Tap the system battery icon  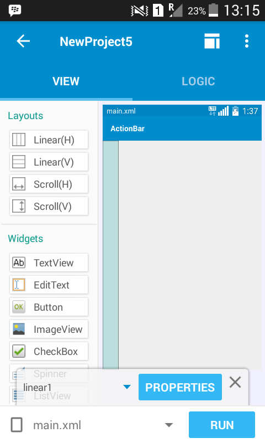coord(213,10)
